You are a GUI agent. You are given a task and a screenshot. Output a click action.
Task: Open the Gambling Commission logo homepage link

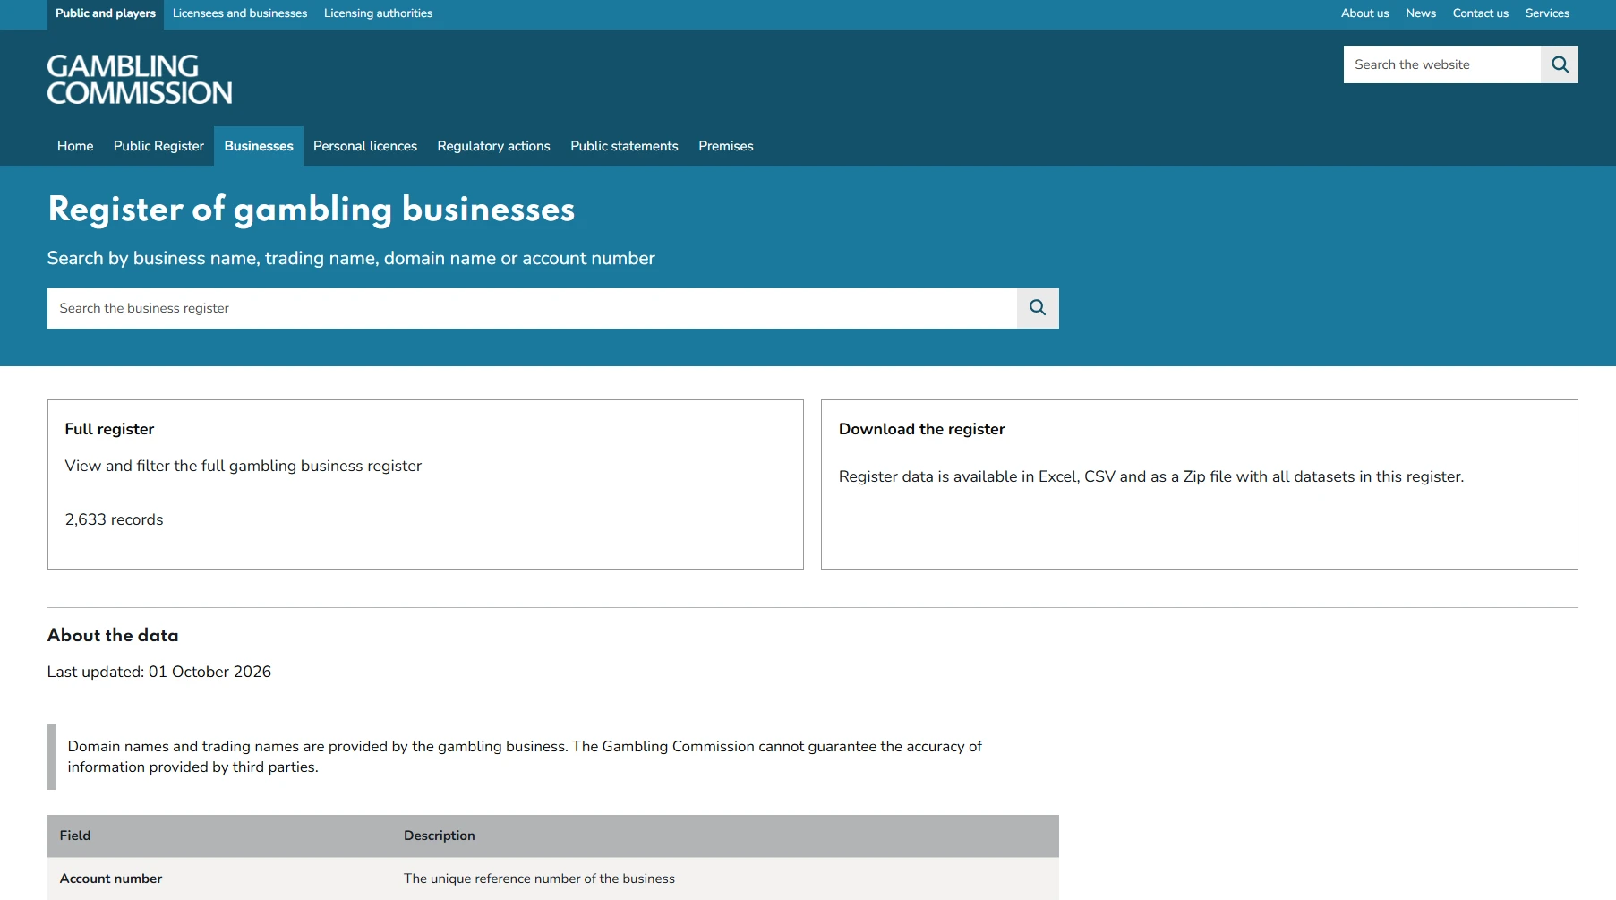pyautogui.click(x=140, y=80)
